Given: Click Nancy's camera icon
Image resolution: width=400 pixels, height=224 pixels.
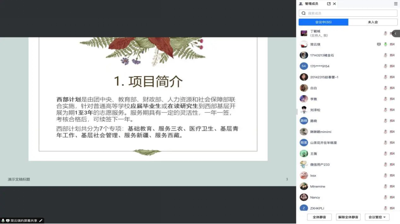Looking at the screenshot, I should (392, 197).
